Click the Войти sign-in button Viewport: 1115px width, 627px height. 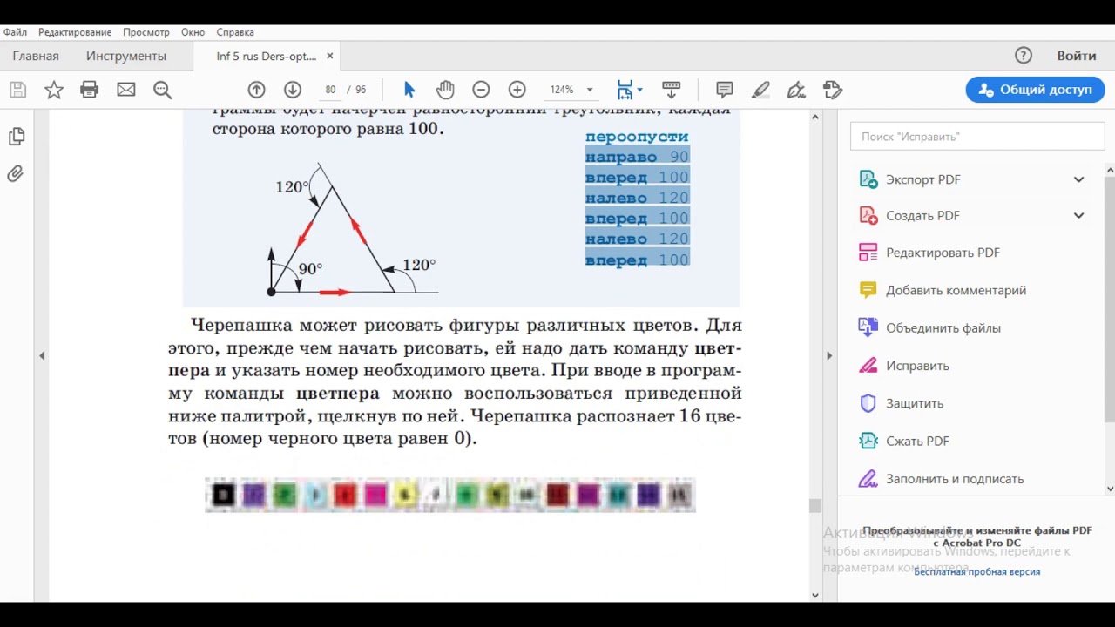pyautogui.click(x=1077, y=56)
